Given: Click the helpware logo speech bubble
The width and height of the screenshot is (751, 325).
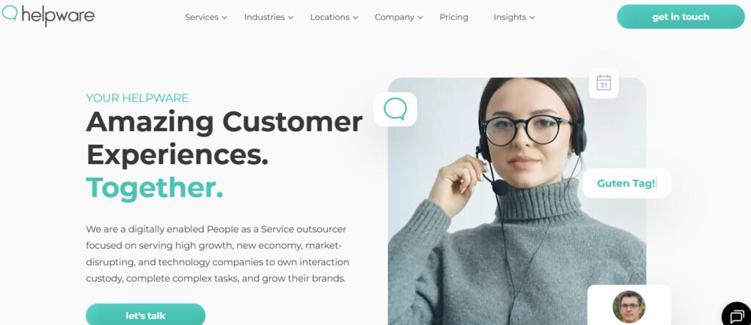Looking at the screenshot, I should (10, 13).
